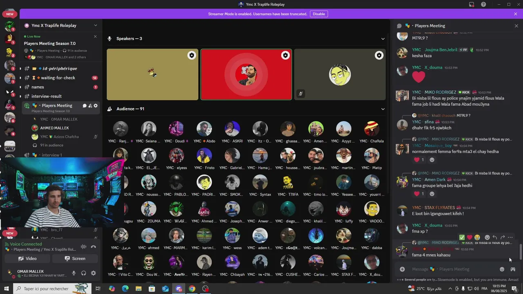523x294 pixels.
Task: Show hidden system tray icons
Action: click(x=450, y=289)
